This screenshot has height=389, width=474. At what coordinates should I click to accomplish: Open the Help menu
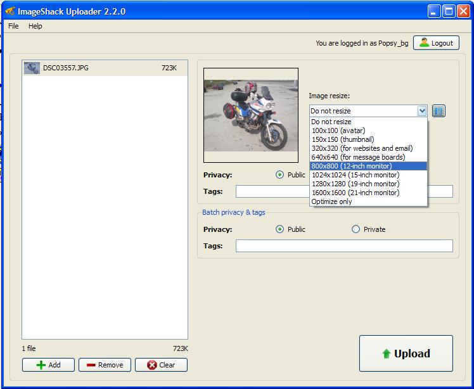(x=35, y=26)
